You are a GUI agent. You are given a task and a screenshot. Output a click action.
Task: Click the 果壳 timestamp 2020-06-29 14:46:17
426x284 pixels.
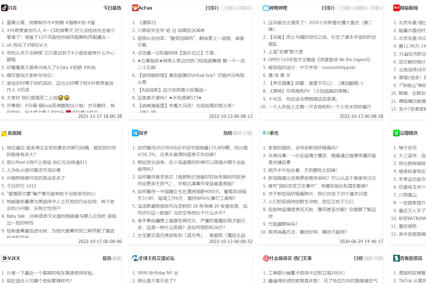[x=361, y=241]
